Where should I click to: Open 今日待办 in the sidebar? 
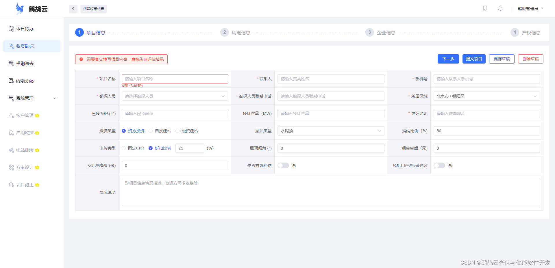(x=32, y=29)
